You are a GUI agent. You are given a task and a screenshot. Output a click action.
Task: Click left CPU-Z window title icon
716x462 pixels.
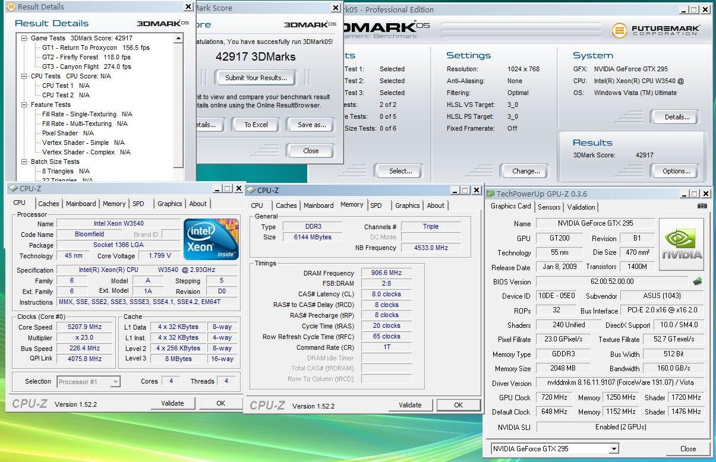12,188
